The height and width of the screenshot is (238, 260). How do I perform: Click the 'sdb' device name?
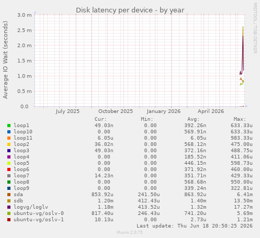coord(18,201)
